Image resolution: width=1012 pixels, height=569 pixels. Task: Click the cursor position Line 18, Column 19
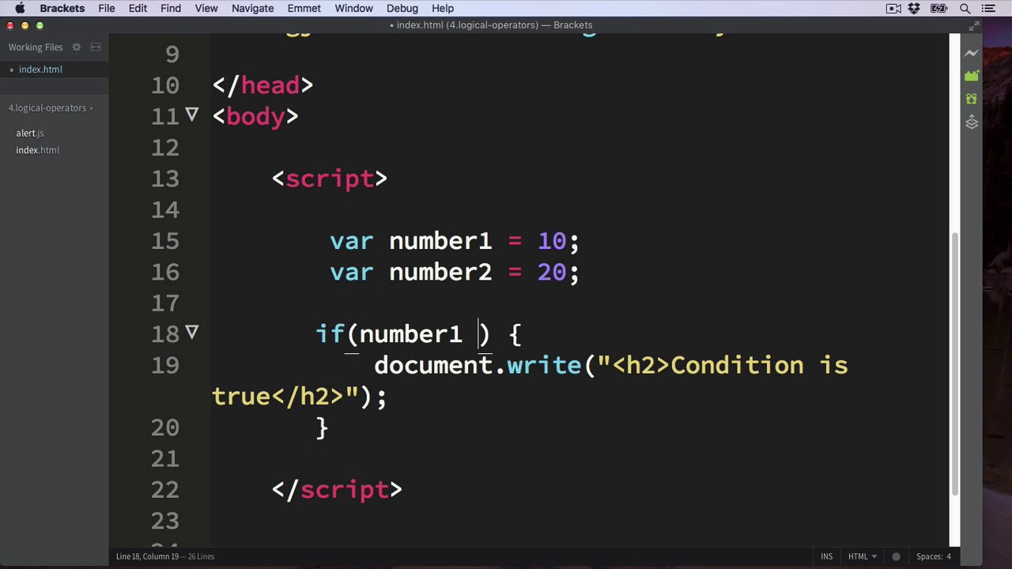pyautogui.click(x=147, y=556)
